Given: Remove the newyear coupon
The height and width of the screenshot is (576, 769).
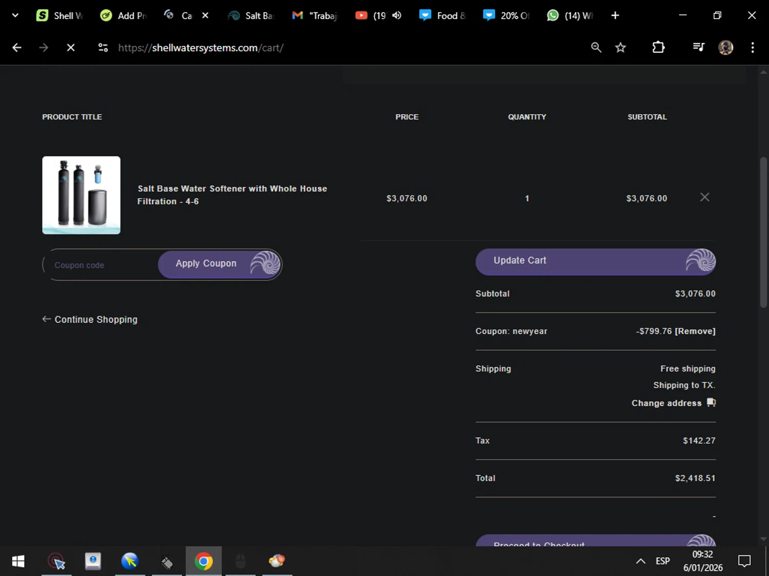Looking at the screenshot, I should tap(695, 331).
